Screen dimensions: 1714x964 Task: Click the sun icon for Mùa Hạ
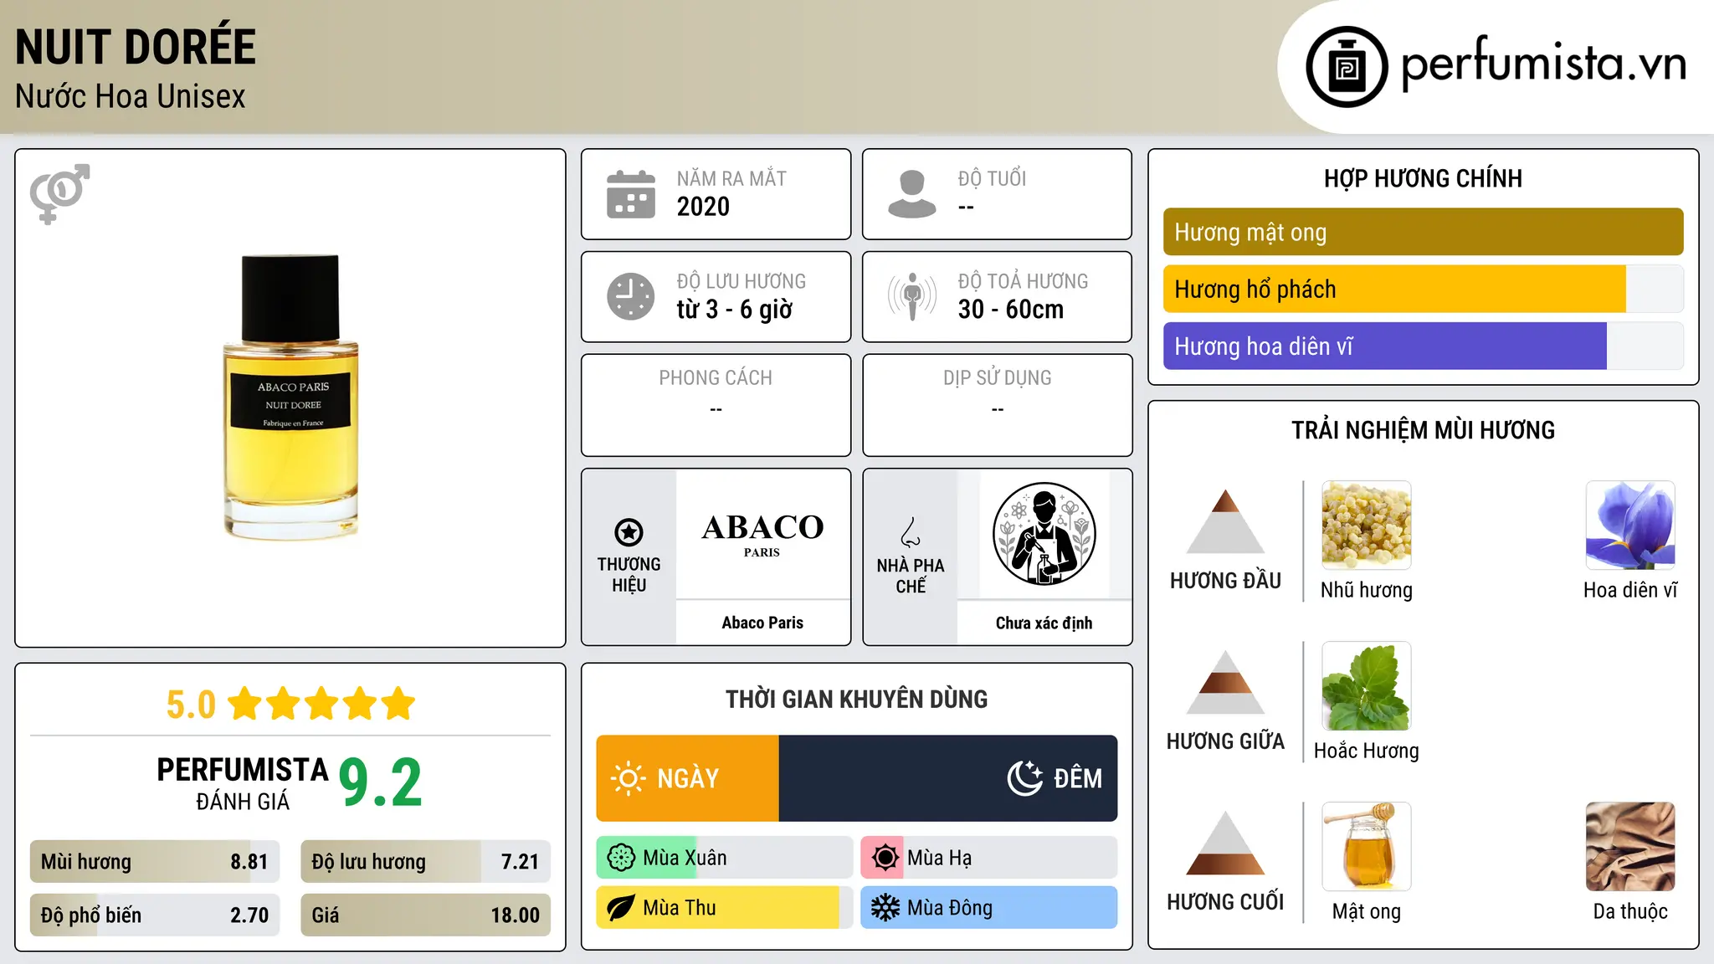point(885,858)
